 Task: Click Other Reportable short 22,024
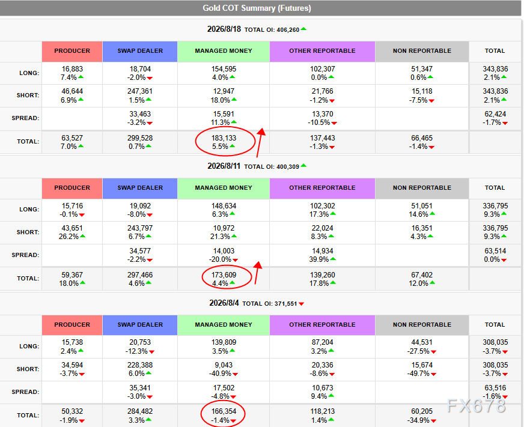point(322,228)
